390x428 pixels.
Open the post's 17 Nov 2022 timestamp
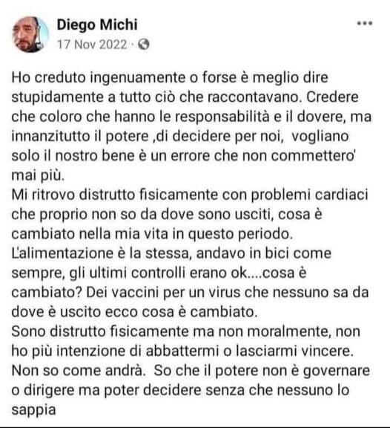tap(92, 45)
